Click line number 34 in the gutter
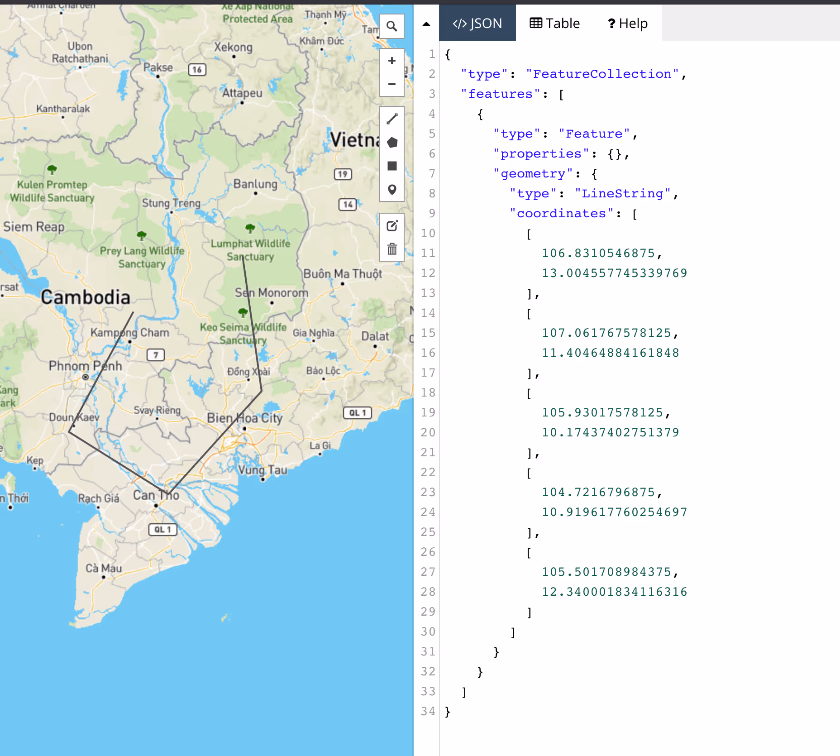Image resolution: width=840 pixels, height=756 pixels. [428, 711]
